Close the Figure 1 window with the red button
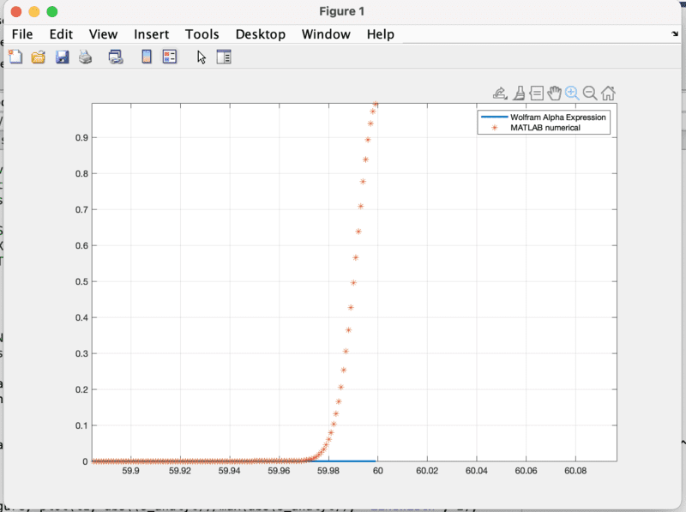Viewport: 686px width, 512px height. click(x=16, y=12)
